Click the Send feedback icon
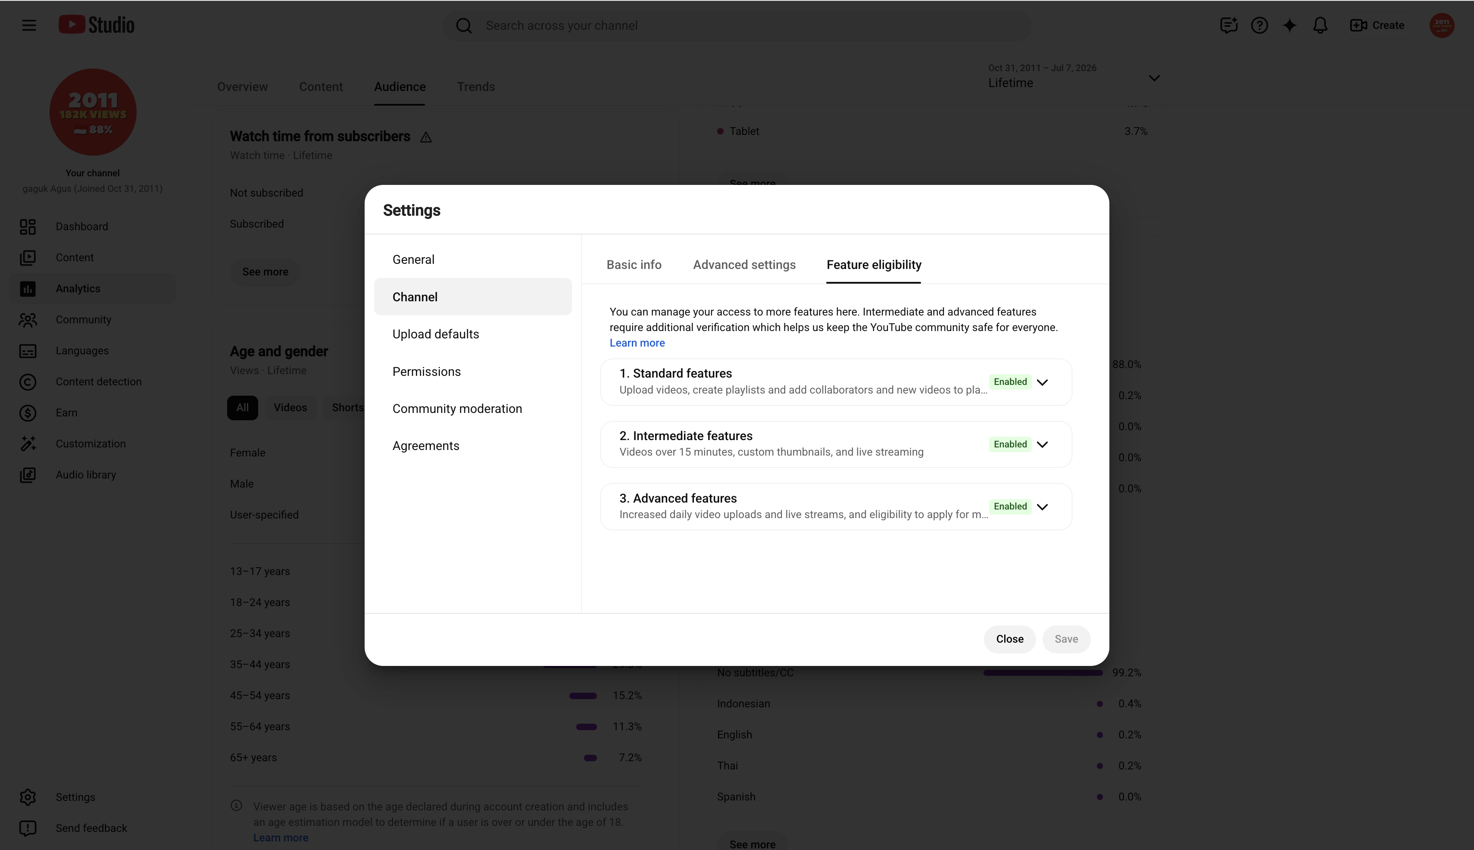Image resolution: width=1474 pixels, height=850 pixels. click(x=28, y=828)
